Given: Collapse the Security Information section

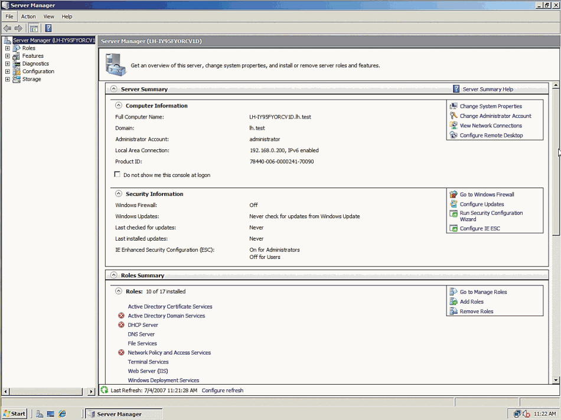Looking at the screenshot, I should [x=118, y=193].
